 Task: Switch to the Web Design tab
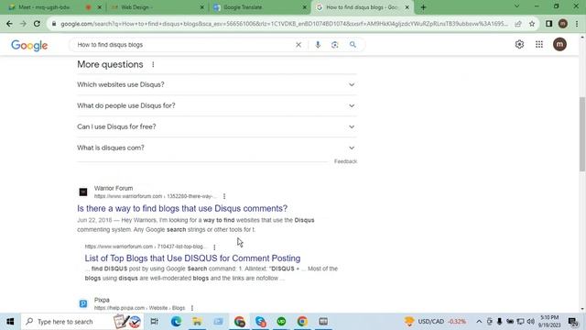[x=157, y=7]
